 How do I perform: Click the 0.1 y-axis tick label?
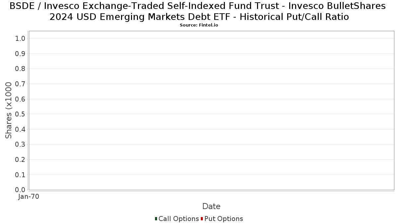(20, 175)
